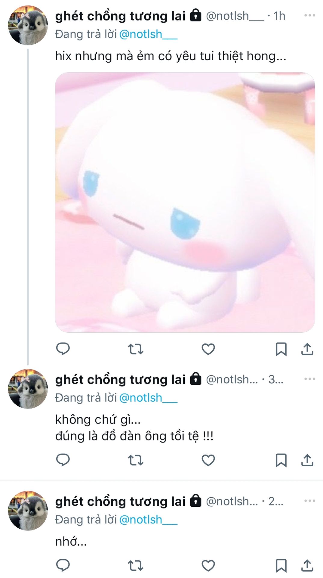Retweet the 'đồ đàn ông tồi tệ' tweet
Viewport: 323px width, 578px height.
pos(136,460)
